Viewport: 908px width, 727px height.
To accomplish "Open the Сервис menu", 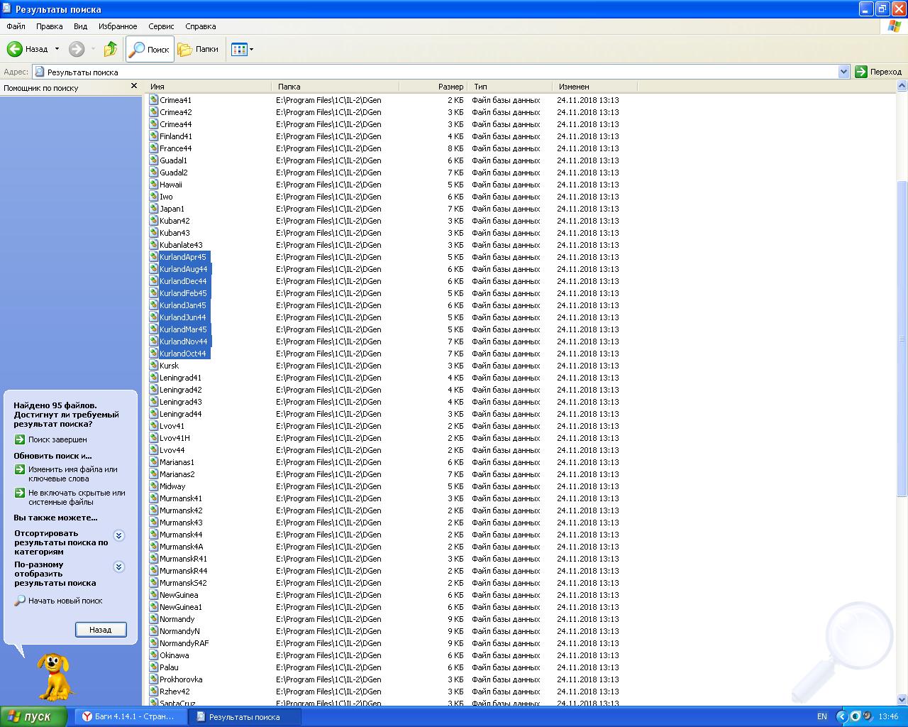I will (161, 26).
